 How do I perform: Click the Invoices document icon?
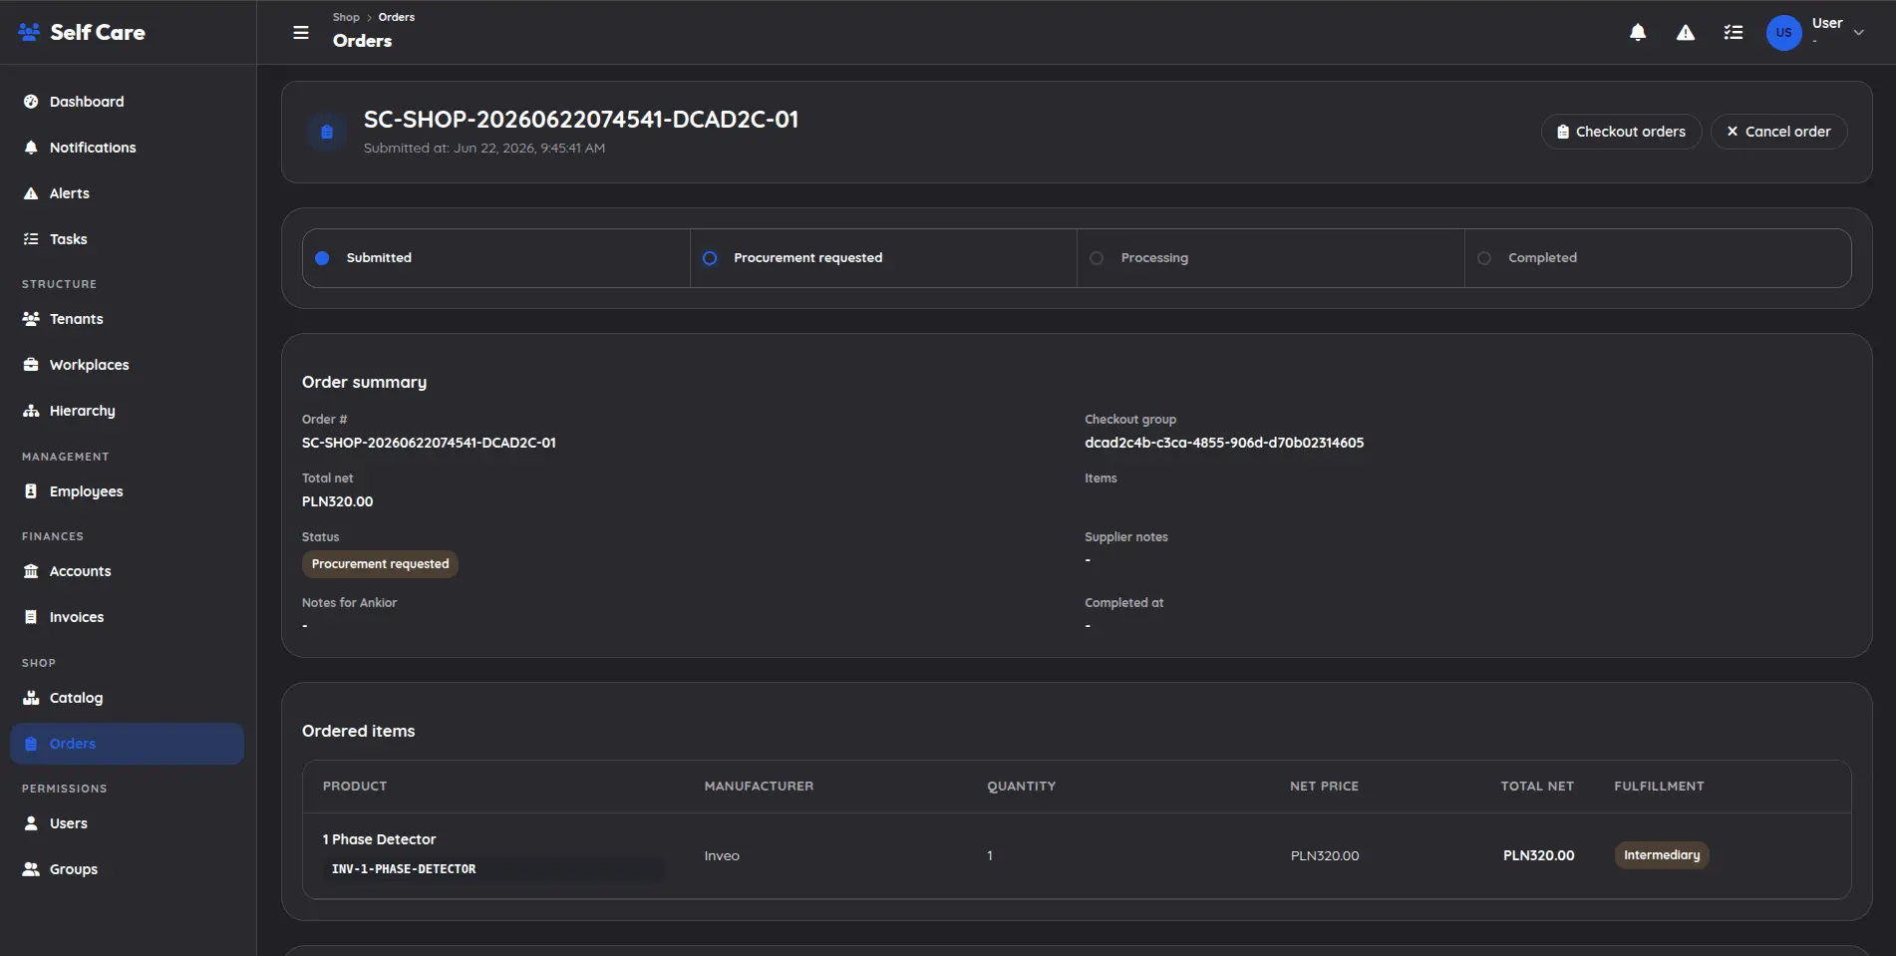pyautogui.click(x=31, y=617)
